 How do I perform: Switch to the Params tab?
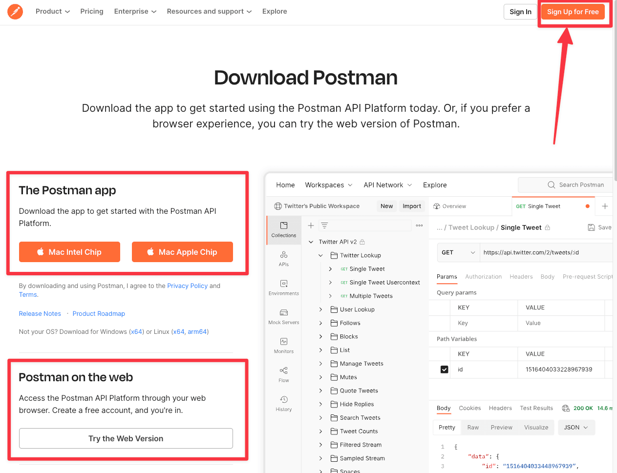point(447,277)
